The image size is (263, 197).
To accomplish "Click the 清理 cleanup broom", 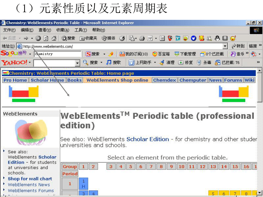I will tap(167, 63).
